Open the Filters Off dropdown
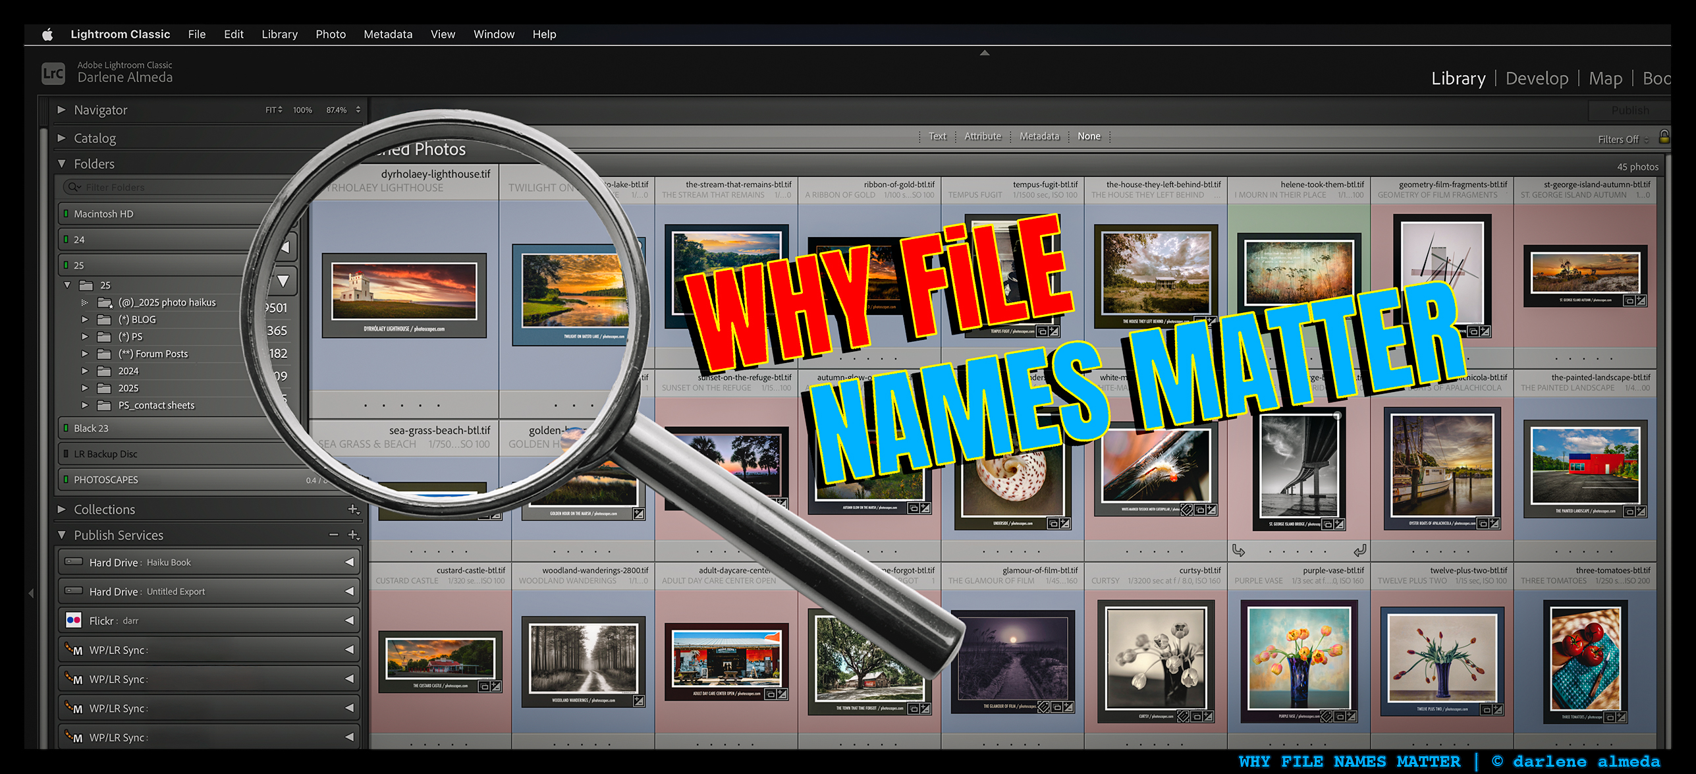 1624,139
